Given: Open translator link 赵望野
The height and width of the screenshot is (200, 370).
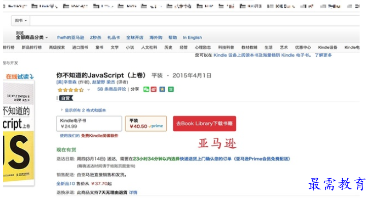Looking at the screenshot, I should click(98, 82).
